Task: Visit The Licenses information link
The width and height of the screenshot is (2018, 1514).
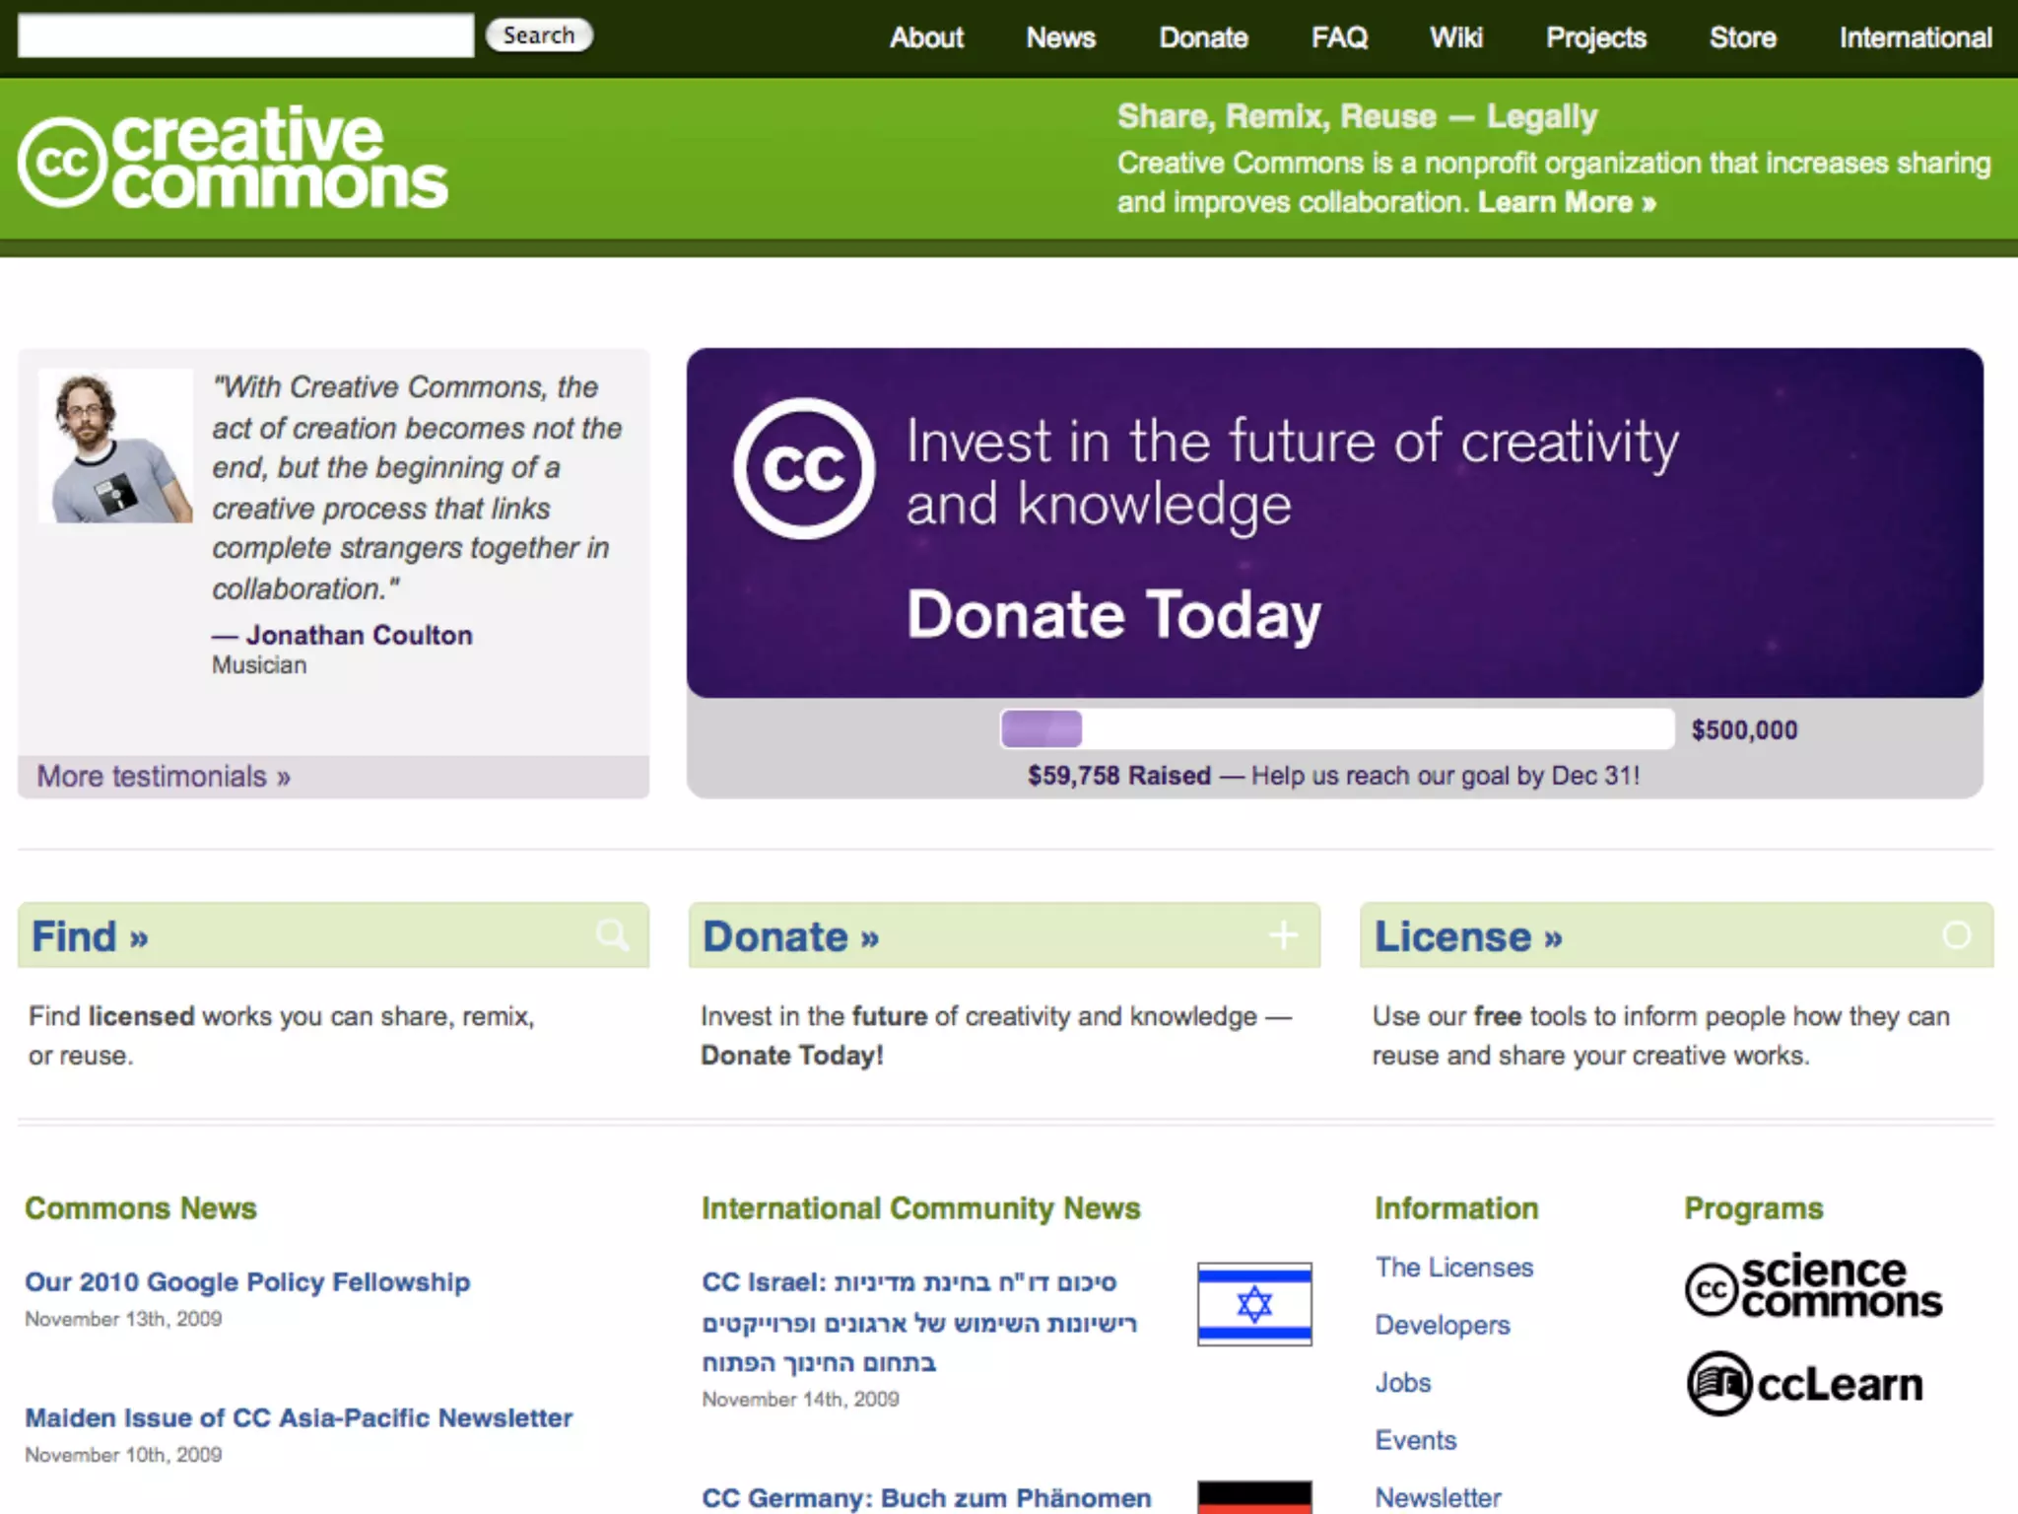Action: (x=1453, y=1268)
